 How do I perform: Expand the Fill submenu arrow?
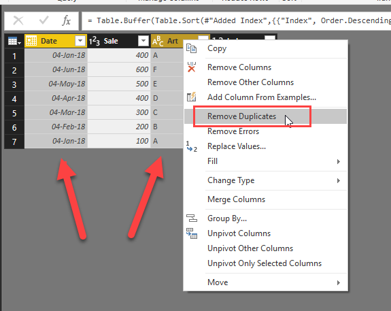pyautogui.click(x=339, y=161)
